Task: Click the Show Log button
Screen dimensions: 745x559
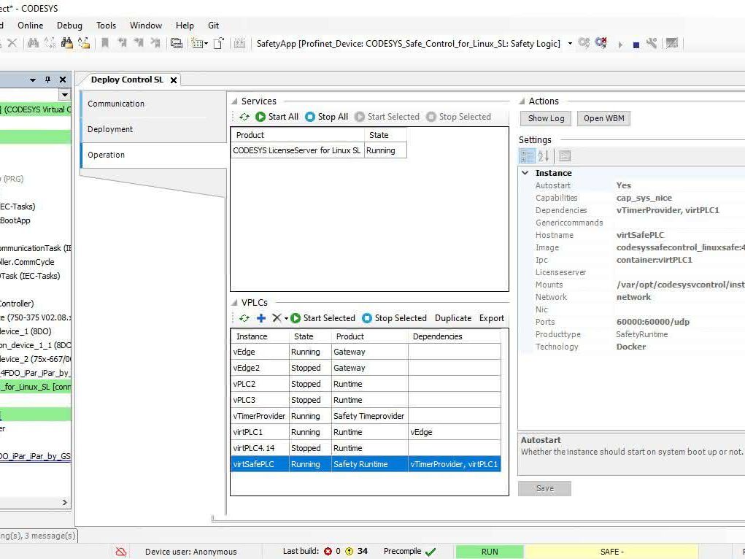Action: [x=547, y=118]
